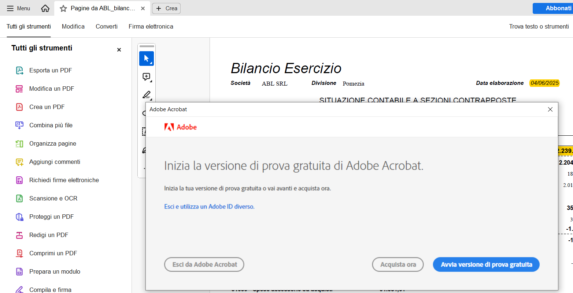
Task: Select the add comment tool in toolbar
Action: coord(147,77)
